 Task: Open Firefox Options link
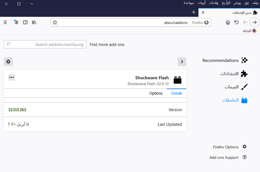[230, 147]
